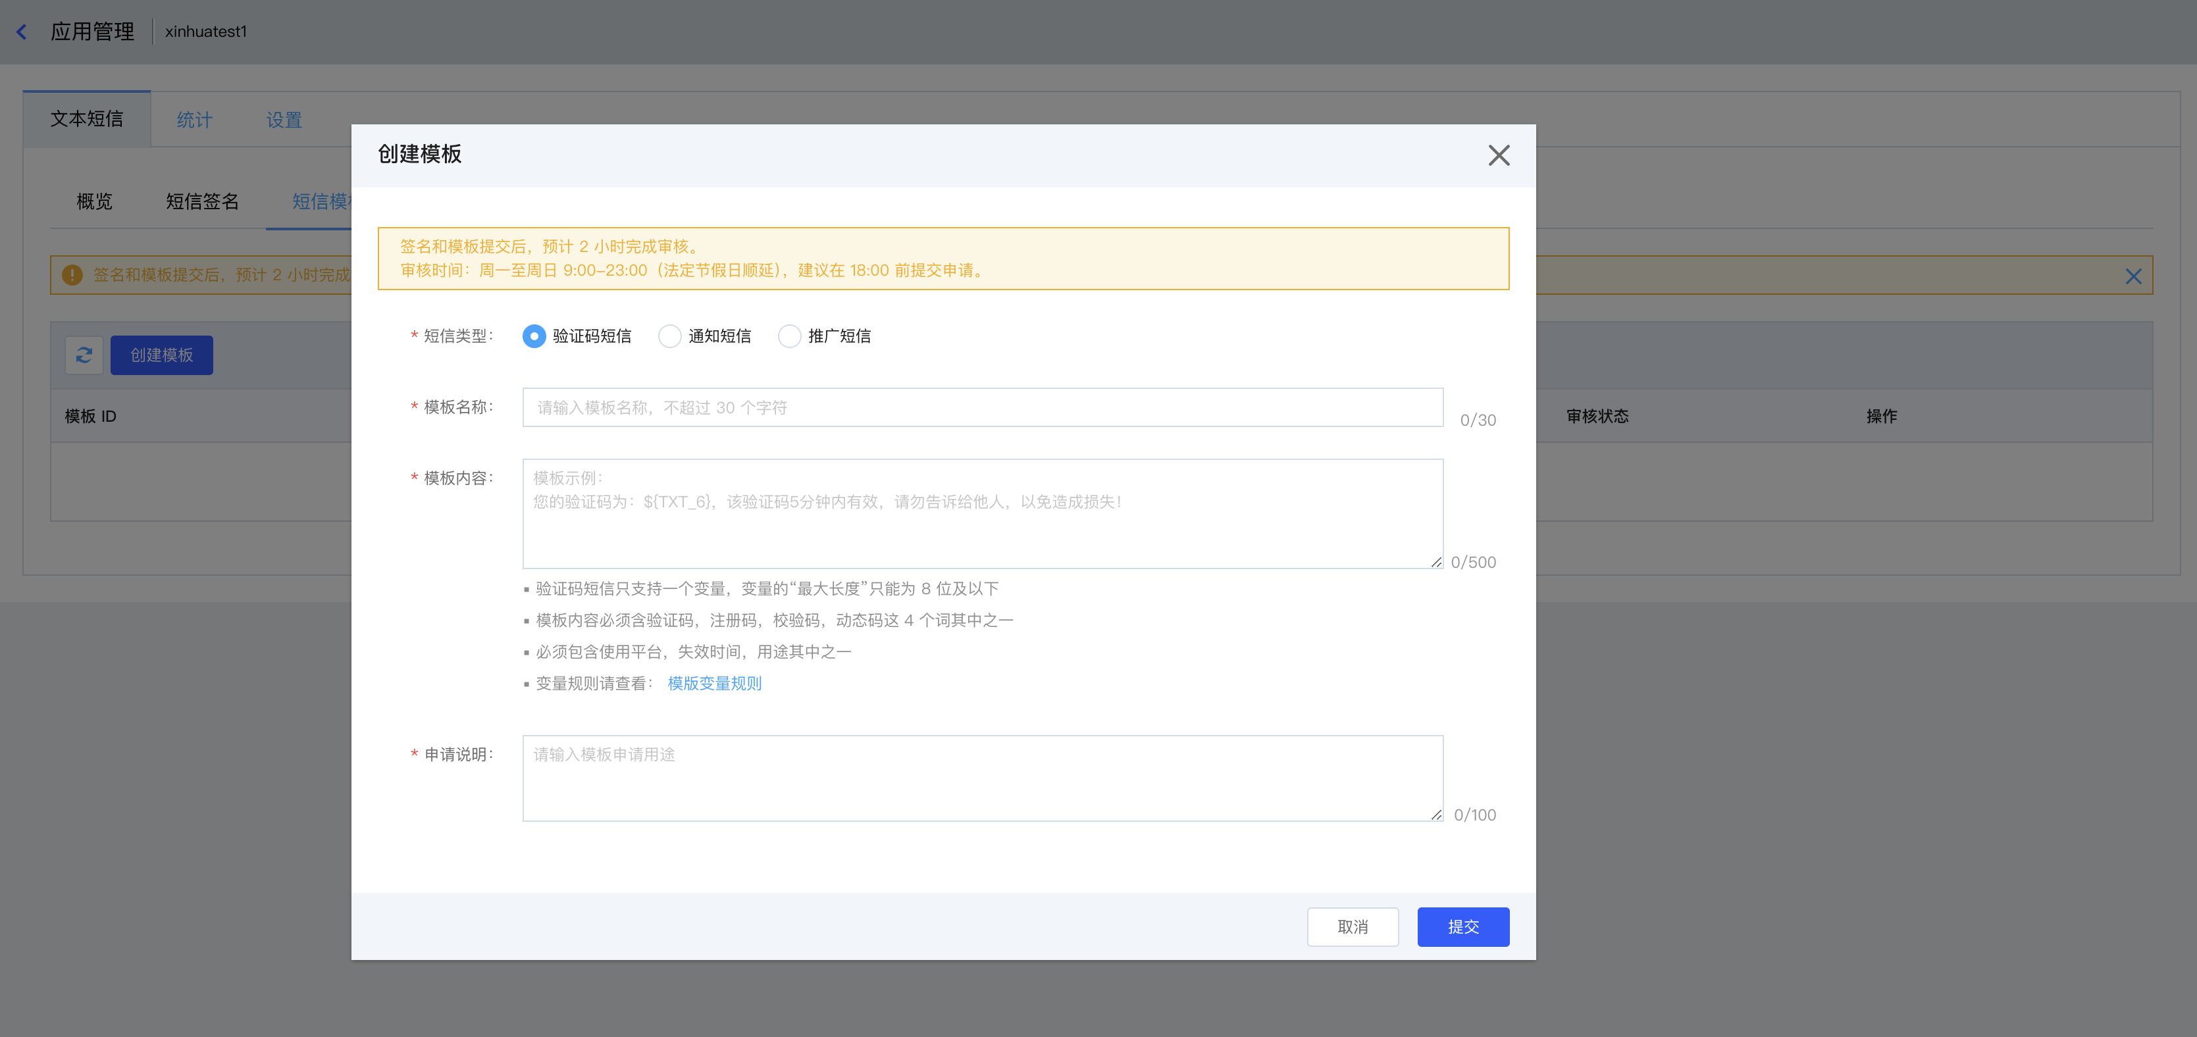Dismiss the background yellow notice banner

(x=2133, y=276)
